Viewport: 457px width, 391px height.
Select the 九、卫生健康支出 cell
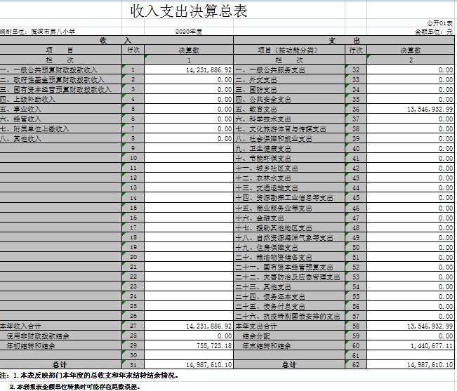(289, 149)
